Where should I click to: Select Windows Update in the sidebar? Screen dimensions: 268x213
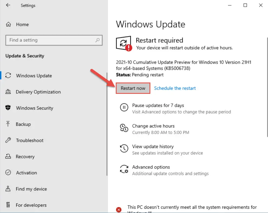[x=34, y=76]
